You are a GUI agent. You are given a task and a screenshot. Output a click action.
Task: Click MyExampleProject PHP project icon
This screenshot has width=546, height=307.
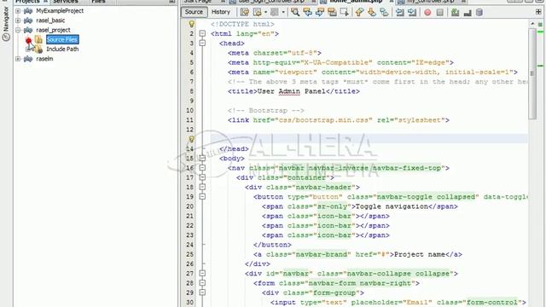(x=28, y=11)
